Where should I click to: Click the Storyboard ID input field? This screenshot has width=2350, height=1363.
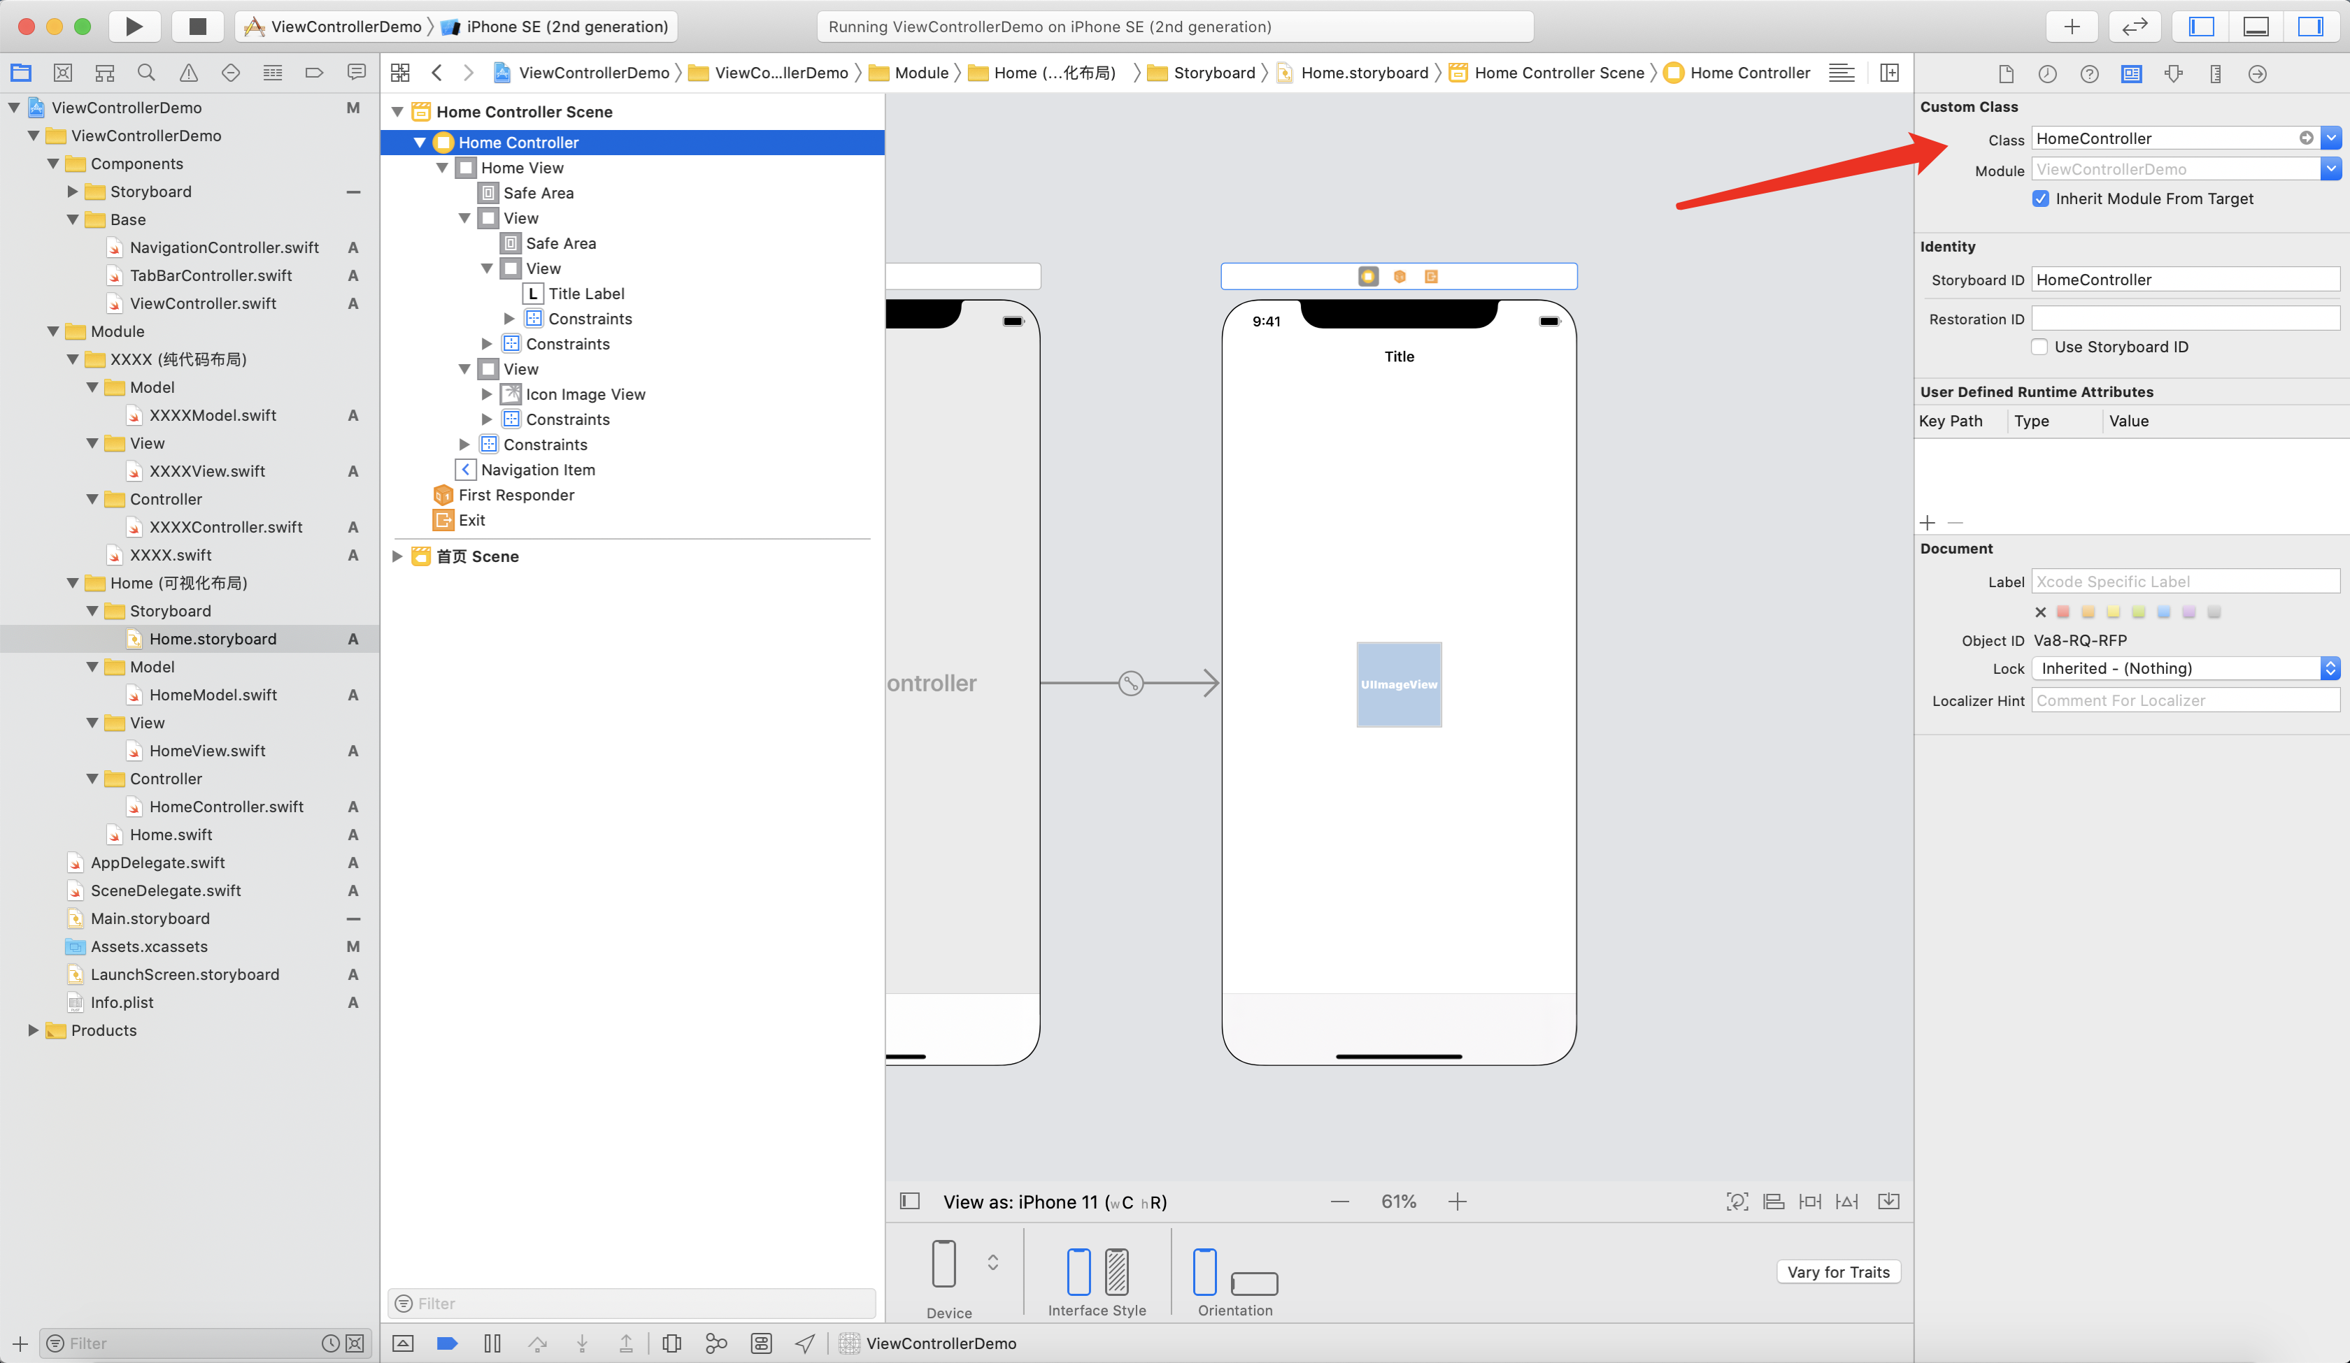tap(2186, 279)
